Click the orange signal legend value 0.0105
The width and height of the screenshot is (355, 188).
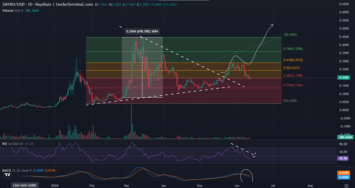coord(50,170)
